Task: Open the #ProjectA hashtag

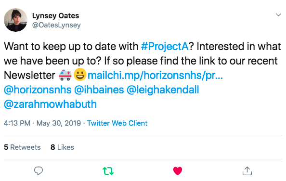Action: tap(165, 46)
